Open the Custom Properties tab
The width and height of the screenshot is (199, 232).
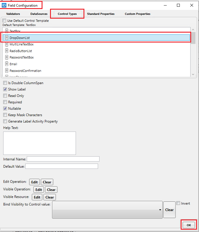138,14
